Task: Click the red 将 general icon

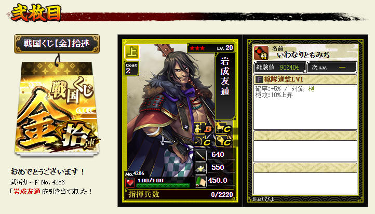Action: pos(261,53)
